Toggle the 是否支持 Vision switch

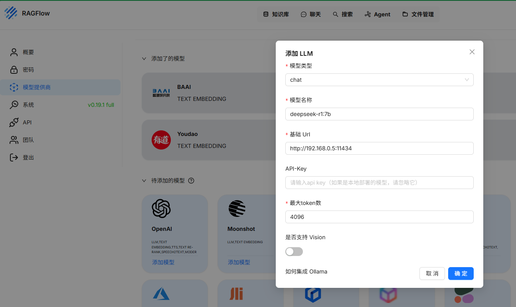click(x=294, y=252)
